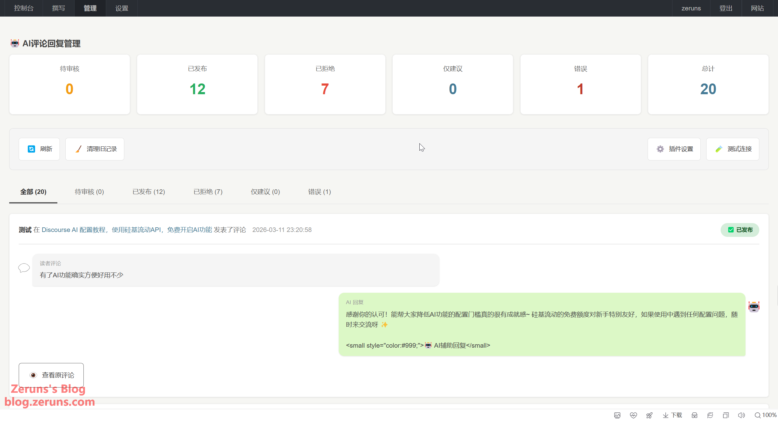The width and height of the screenshot is (778, 421).
Task: Click the test tube icon for 测试连接
Action: point(719,149)
